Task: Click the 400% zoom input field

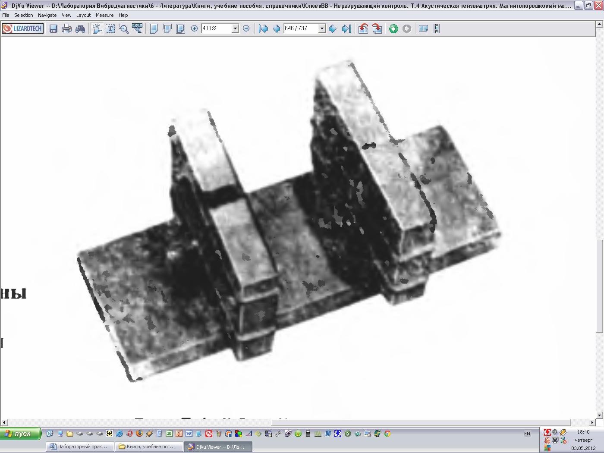Action: point(217,28)
